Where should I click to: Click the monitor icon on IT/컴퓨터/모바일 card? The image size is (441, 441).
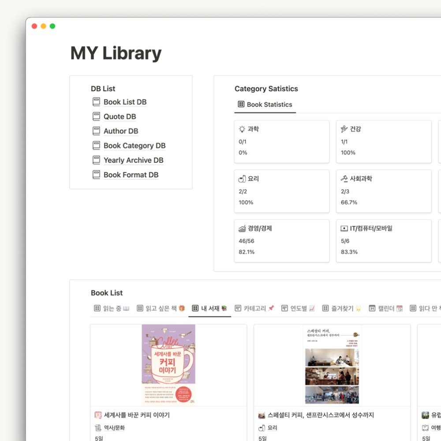tap(344, 228)
